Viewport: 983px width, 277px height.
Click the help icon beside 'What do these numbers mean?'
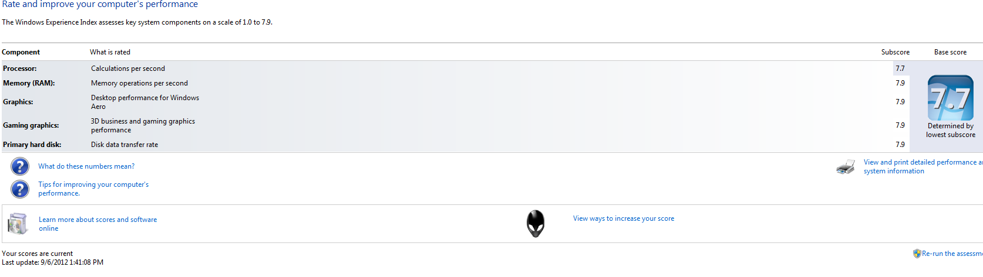(x=20, y=166)
